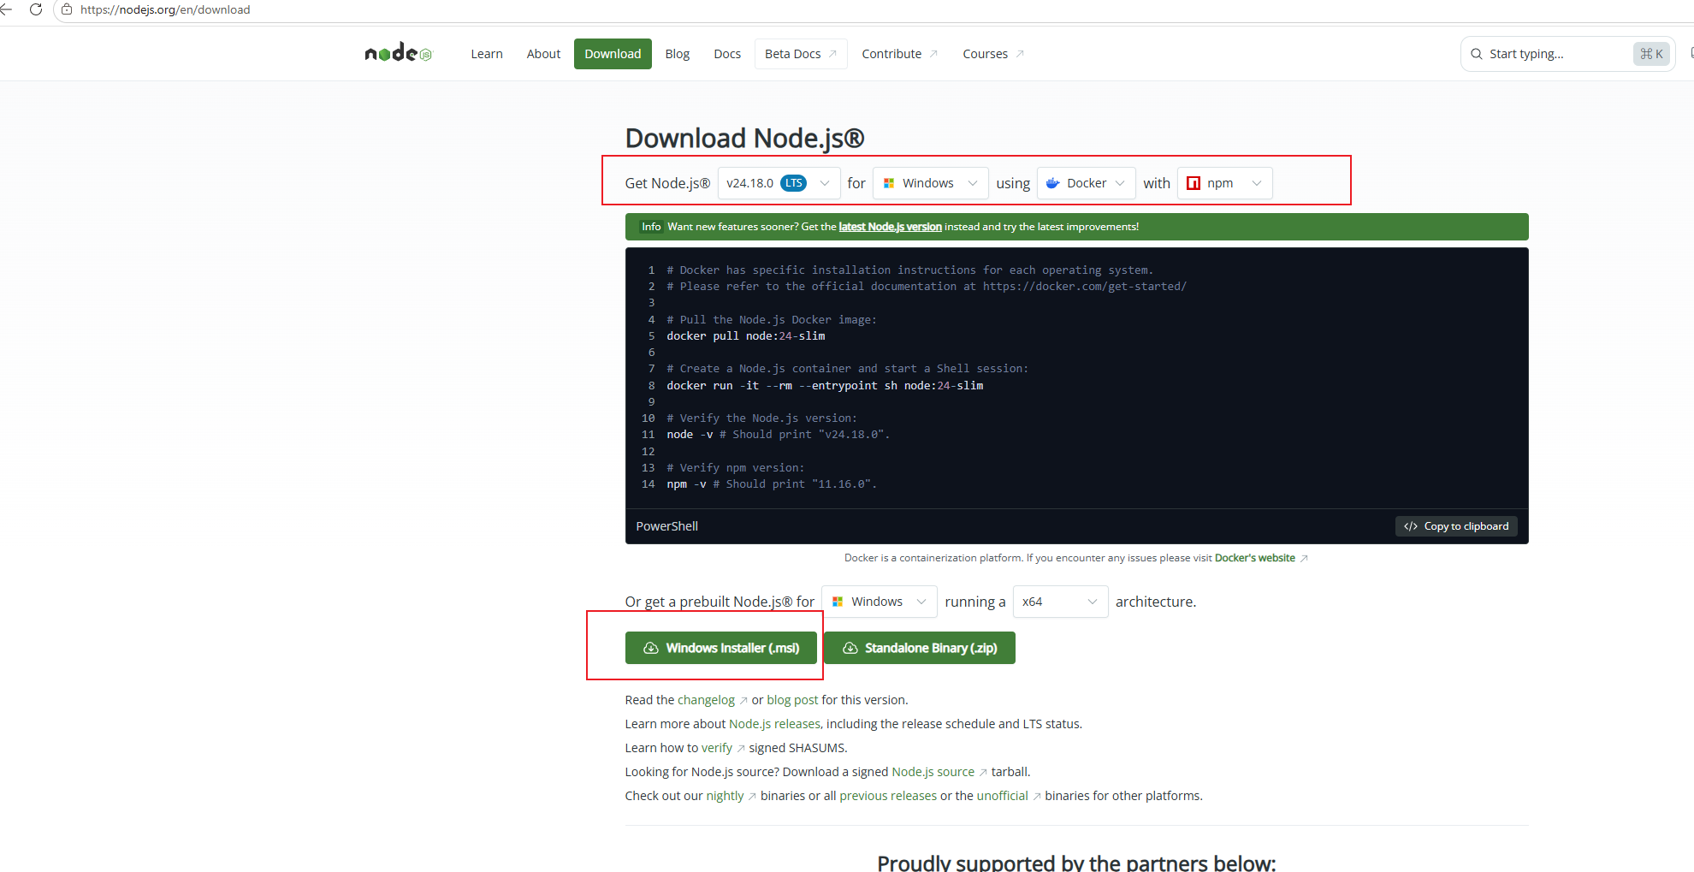Click the Docker whale icon

click(1053, 183)
